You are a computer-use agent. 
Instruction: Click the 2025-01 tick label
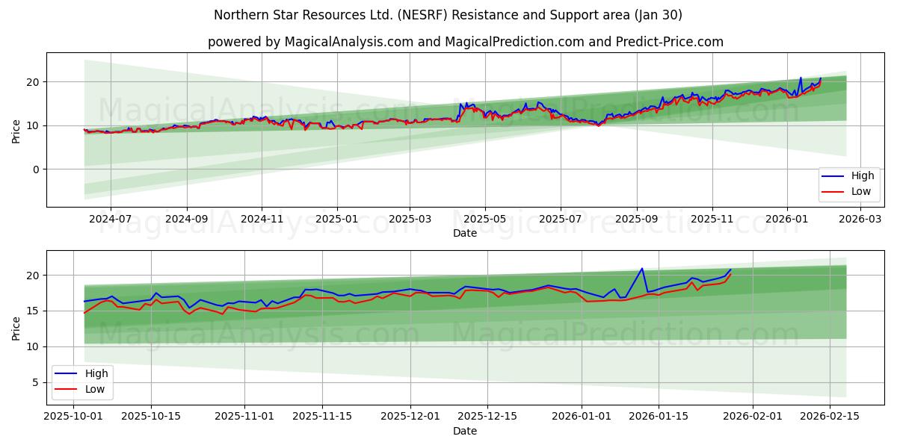pos(337,219)
